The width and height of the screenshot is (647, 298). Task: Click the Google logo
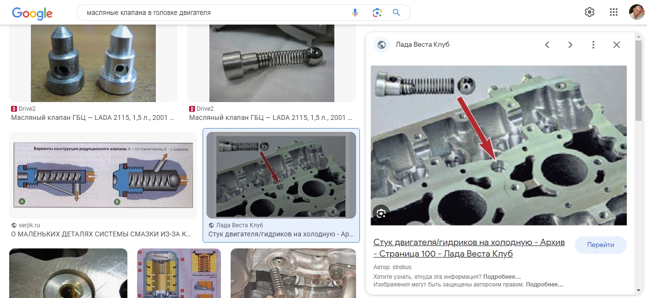tap(32, 13)
